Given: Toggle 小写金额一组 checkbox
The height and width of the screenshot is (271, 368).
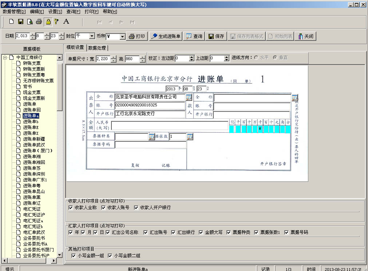Looking at the screenshot, I should click(x=74, y=256).
